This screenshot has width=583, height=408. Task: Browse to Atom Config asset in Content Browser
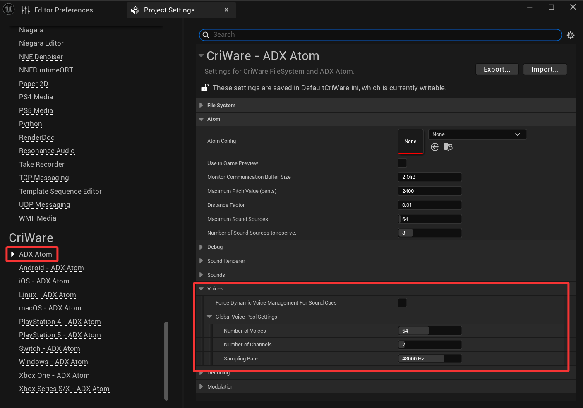click(x=448, y=147)
